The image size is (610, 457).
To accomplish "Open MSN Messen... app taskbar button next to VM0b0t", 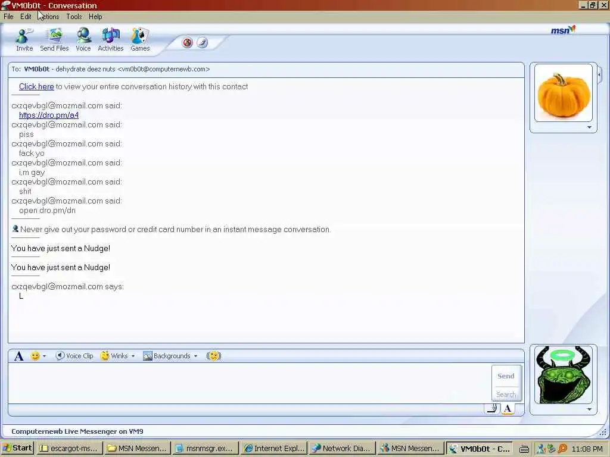I will click(410, 449).
